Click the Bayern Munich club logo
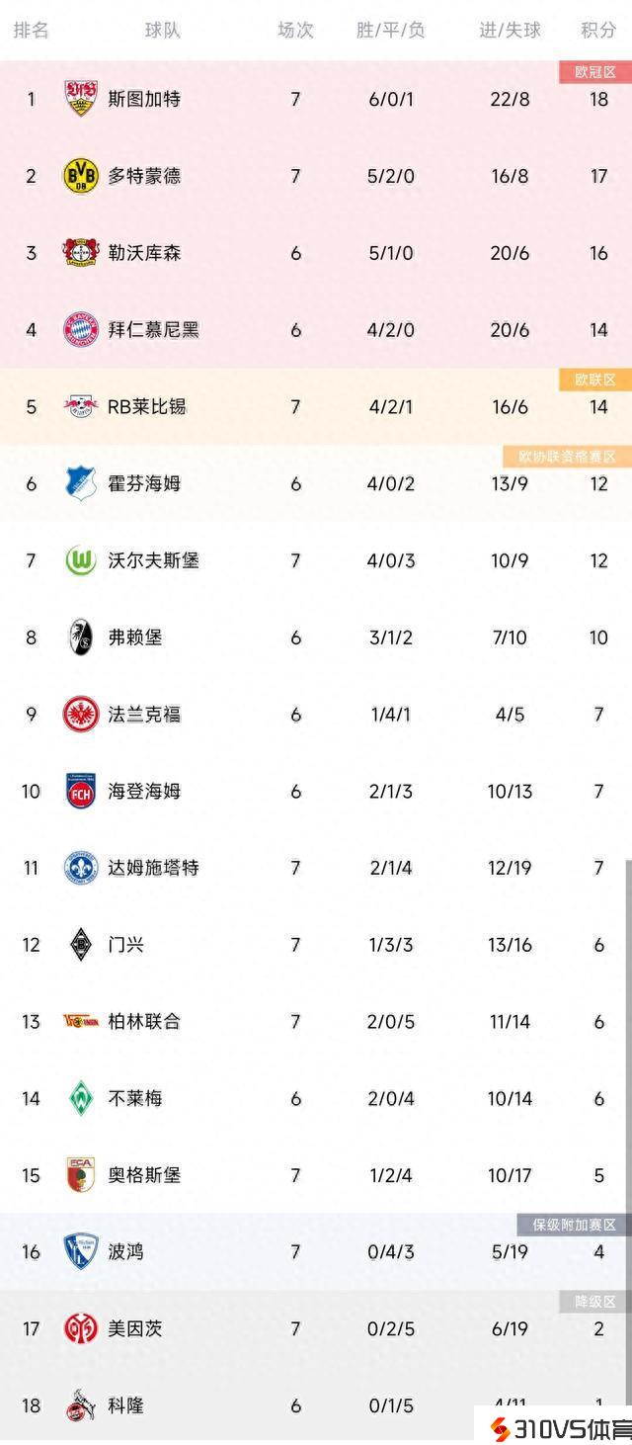This screenshot has width=632, height=1445. point(81,329)
